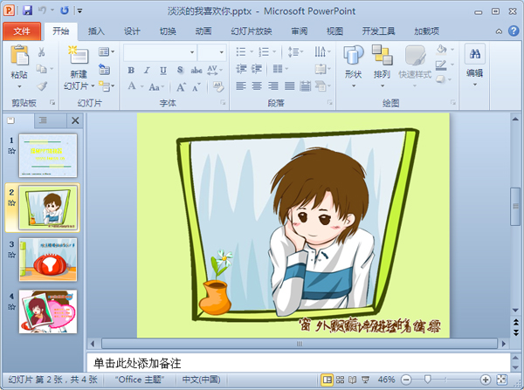Decrease font size with the small A
Image resolution: width=524 pixels, height=390 pixels.
[196, 87]
